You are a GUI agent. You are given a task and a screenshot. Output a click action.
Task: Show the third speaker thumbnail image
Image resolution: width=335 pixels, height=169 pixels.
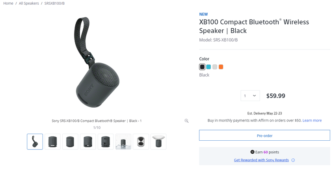70,141
